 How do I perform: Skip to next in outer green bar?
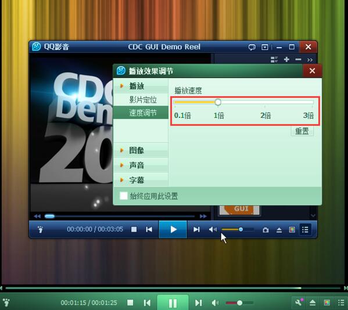(198, 302)
